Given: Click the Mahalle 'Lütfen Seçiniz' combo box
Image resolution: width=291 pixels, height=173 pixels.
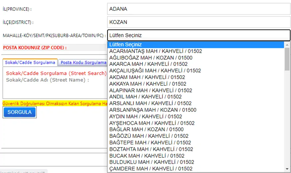Looking at the screenshot, I should (199, 35).
